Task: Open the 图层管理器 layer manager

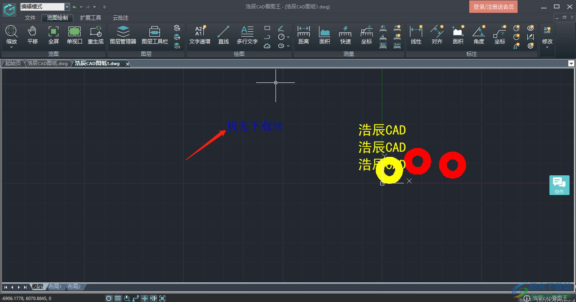Action: coord(123,35)
